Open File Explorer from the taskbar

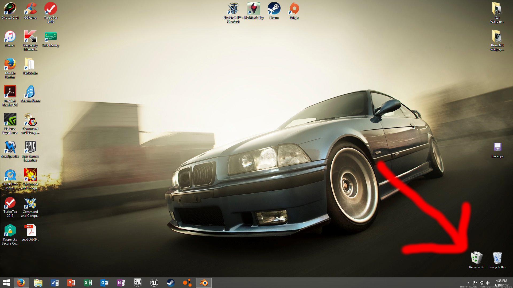click(38, 283)
